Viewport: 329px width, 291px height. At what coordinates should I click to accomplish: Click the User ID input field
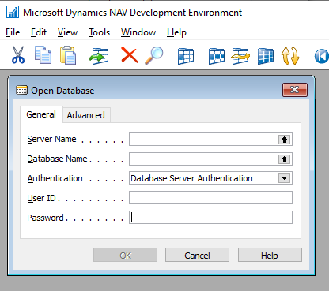[x=210, y=198]
